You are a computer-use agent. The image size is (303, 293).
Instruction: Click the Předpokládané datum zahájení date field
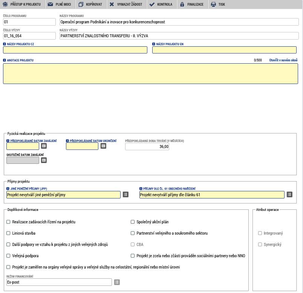point(23,146)
